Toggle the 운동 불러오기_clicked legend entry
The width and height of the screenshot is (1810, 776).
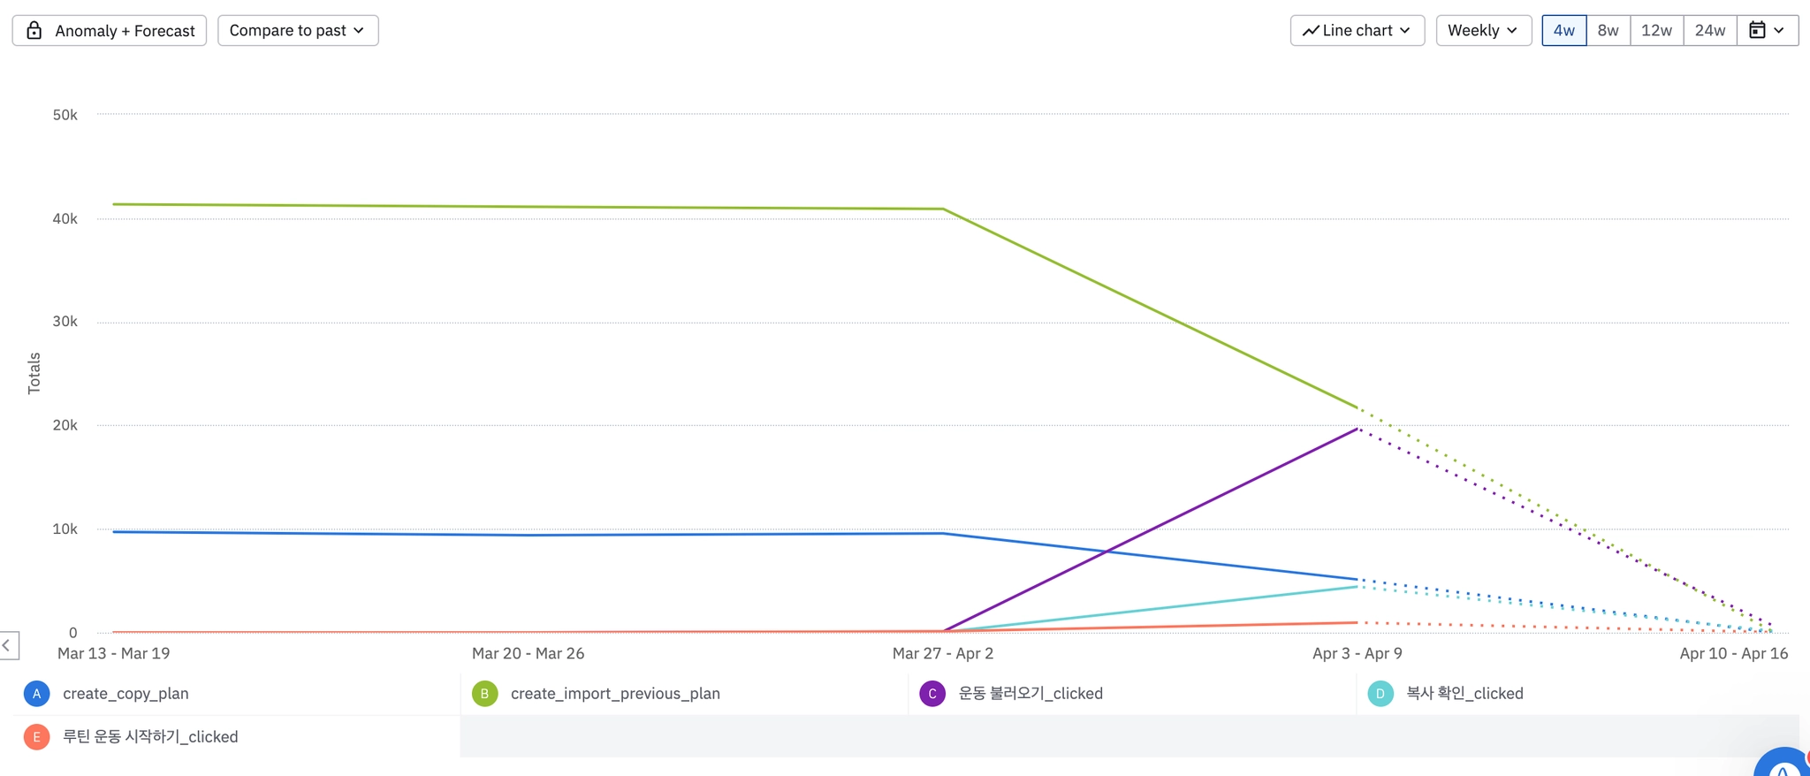[1030, 694]
